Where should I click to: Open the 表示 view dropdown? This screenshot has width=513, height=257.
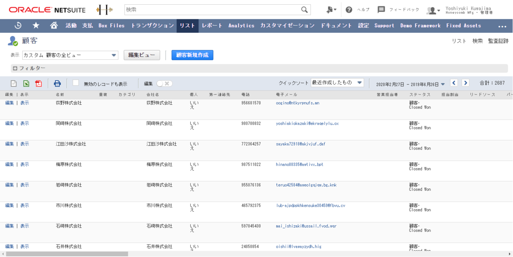tap(70, 55)
